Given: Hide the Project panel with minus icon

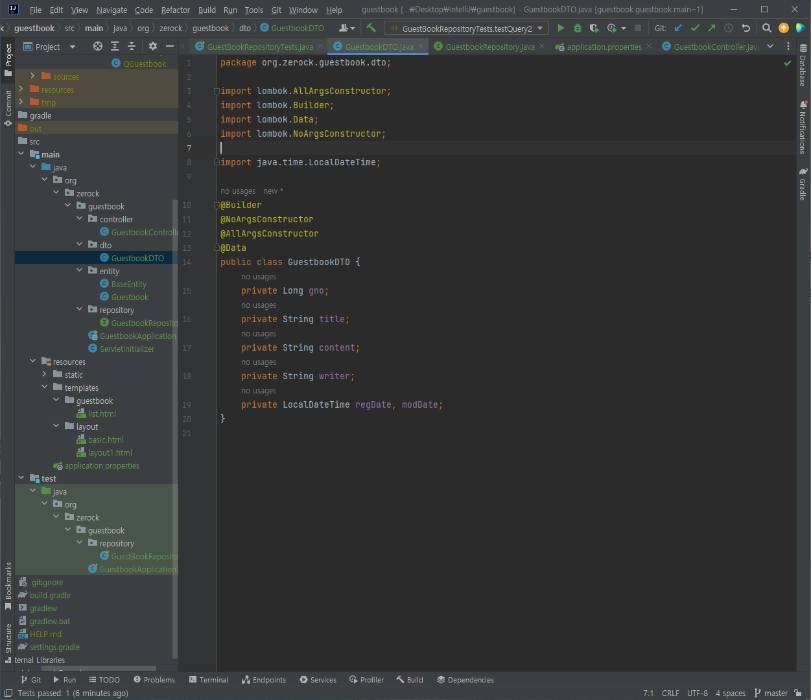Looking at the screenshot, I should coord(170,46).
